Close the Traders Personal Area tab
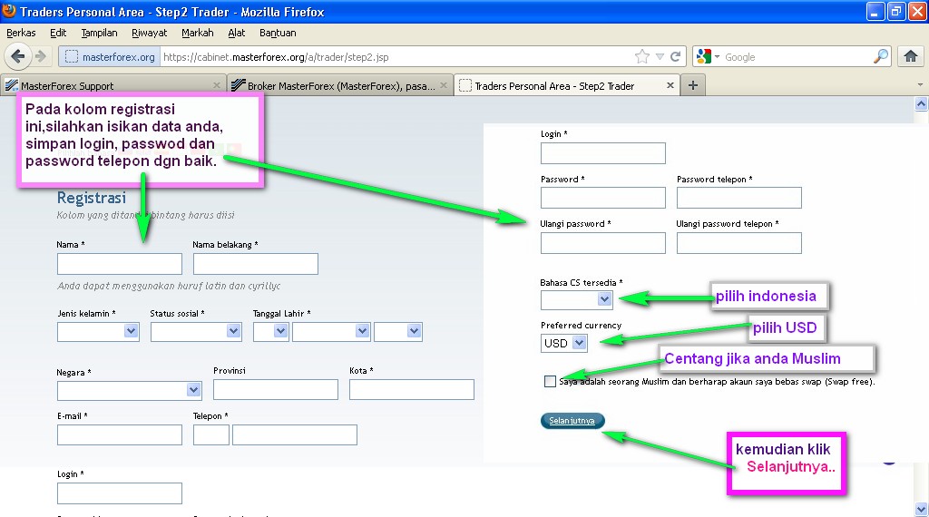929x517 pixels. (x=670, y=85)
